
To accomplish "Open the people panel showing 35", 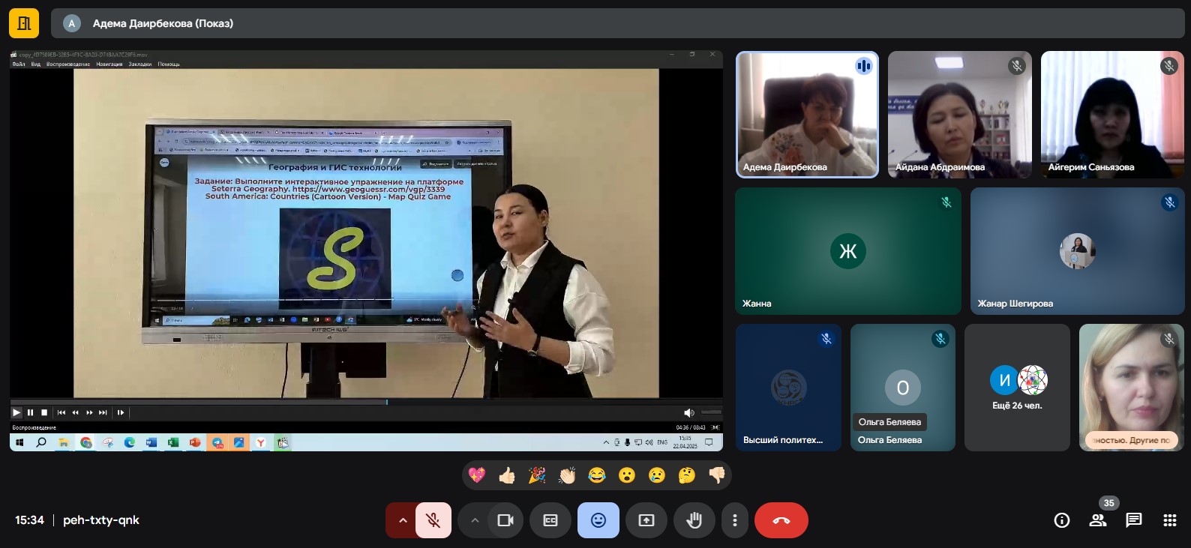I will pos(1098,520).
